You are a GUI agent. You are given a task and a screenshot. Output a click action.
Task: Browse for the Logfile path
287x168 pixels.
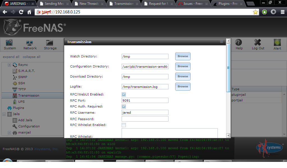click(183, 87)
